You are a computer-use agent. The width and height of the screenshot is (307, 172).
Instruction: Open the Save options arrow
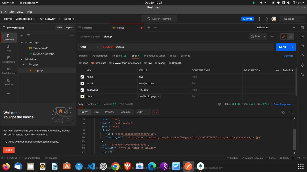(265, 36)
